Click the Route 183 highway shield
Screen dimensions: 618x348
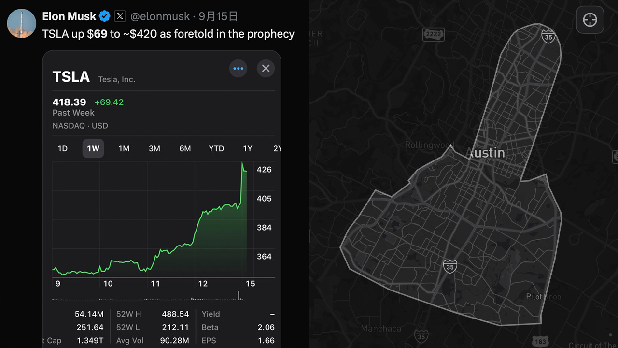(541, 342)
